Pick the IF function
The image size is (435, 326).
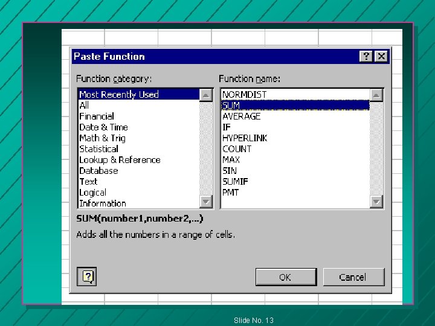(x=295, y=127)
